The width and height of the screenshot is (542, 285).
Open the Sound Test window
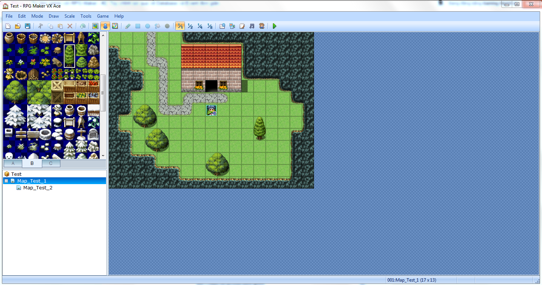click(x=252, y=26)
